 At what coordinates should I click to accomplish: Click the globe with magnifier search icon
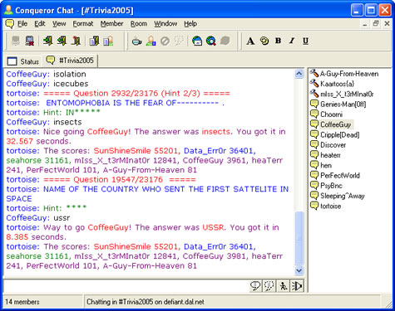pyautogui.click(x=211, y=41)
